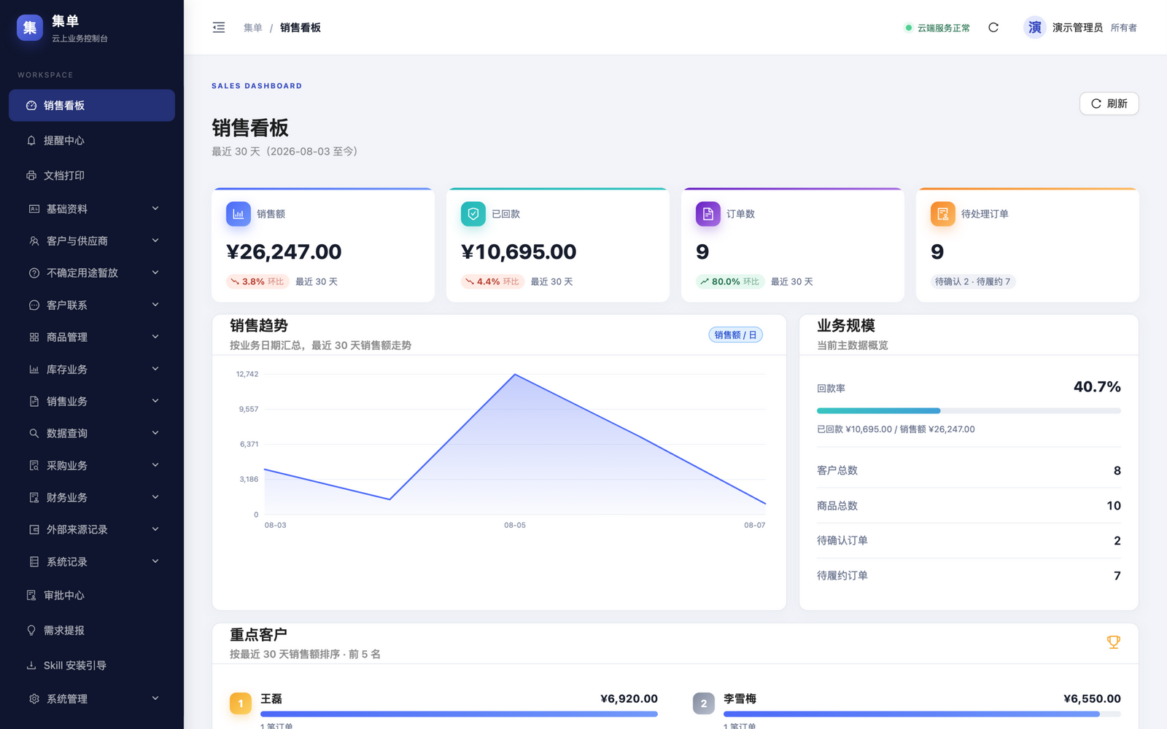Open the 销售业务 sidebar menu

pos(92,402)
